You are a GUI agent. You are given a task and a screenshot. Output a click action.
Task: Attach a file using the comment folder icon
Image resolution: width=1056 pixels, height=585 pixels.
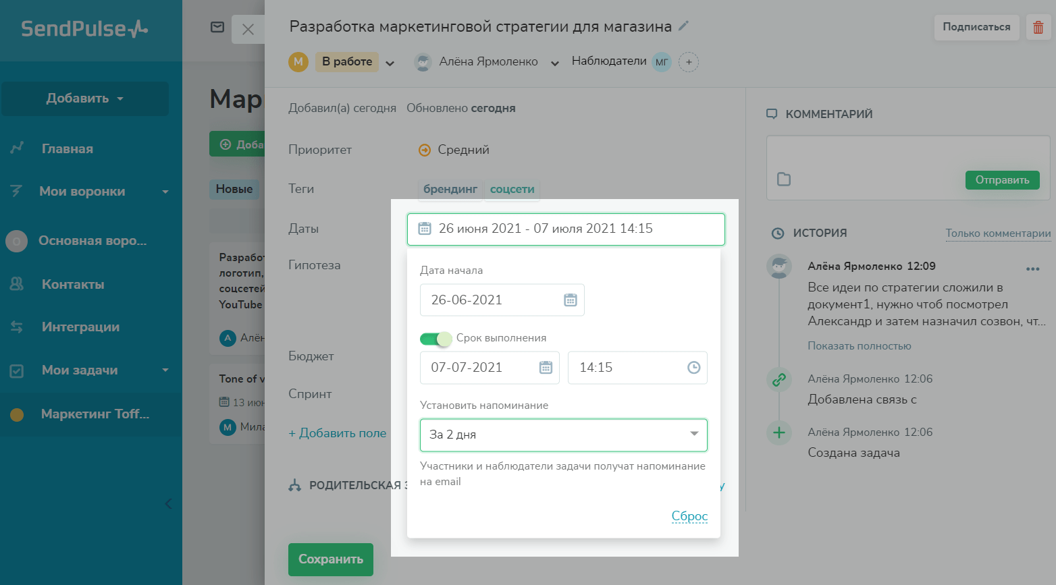(x=784, y=179)
